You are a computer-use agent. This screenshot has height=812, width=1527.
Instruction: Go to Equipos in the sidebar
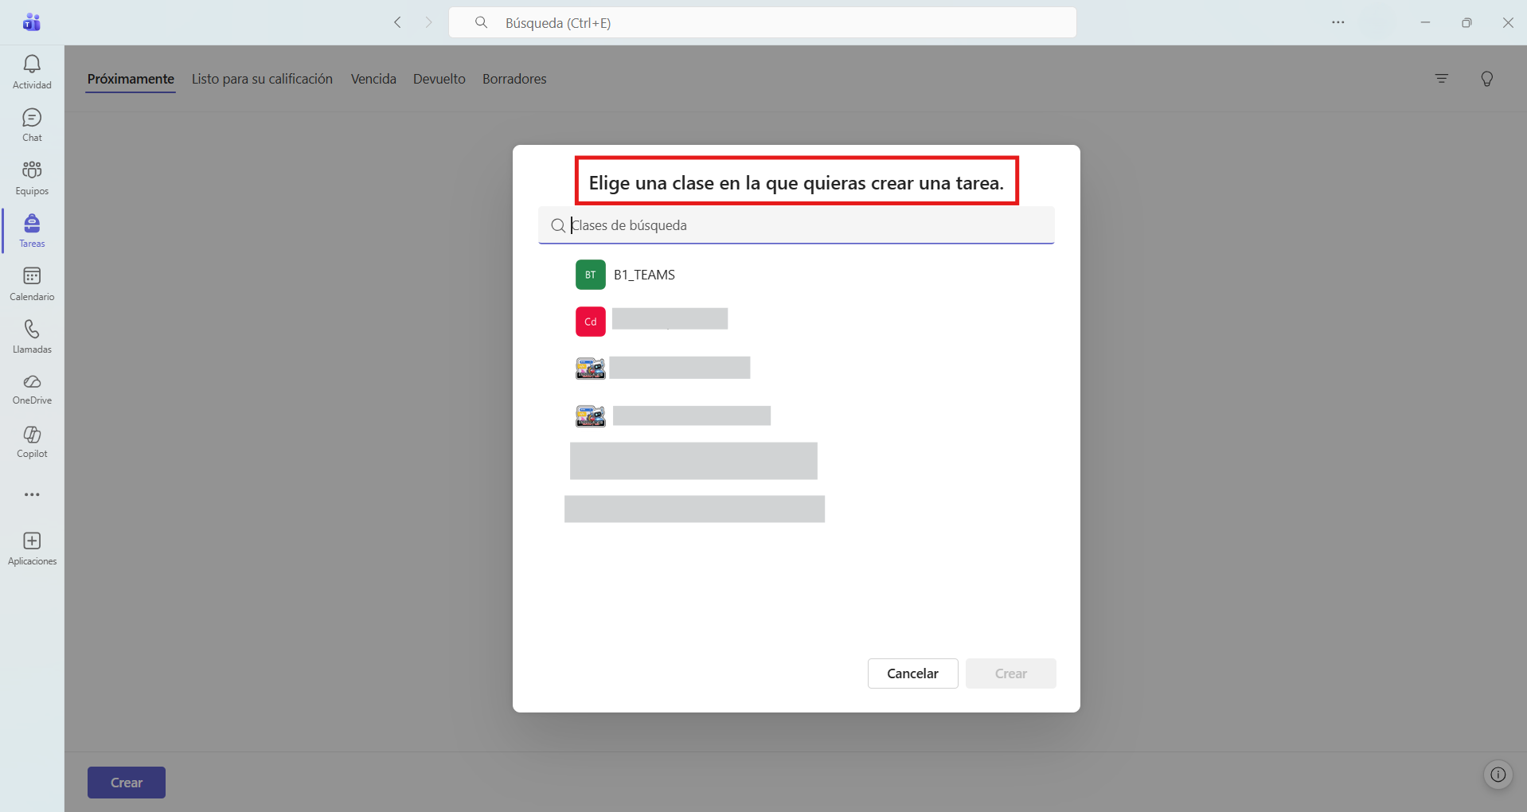(32, 178)
